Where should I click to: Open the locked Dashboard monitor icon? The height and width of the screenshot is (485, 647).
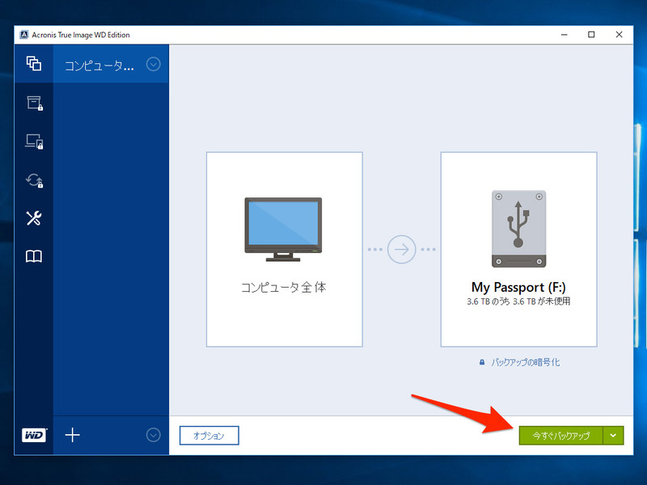pyautogui.click(x=34, y=141)
